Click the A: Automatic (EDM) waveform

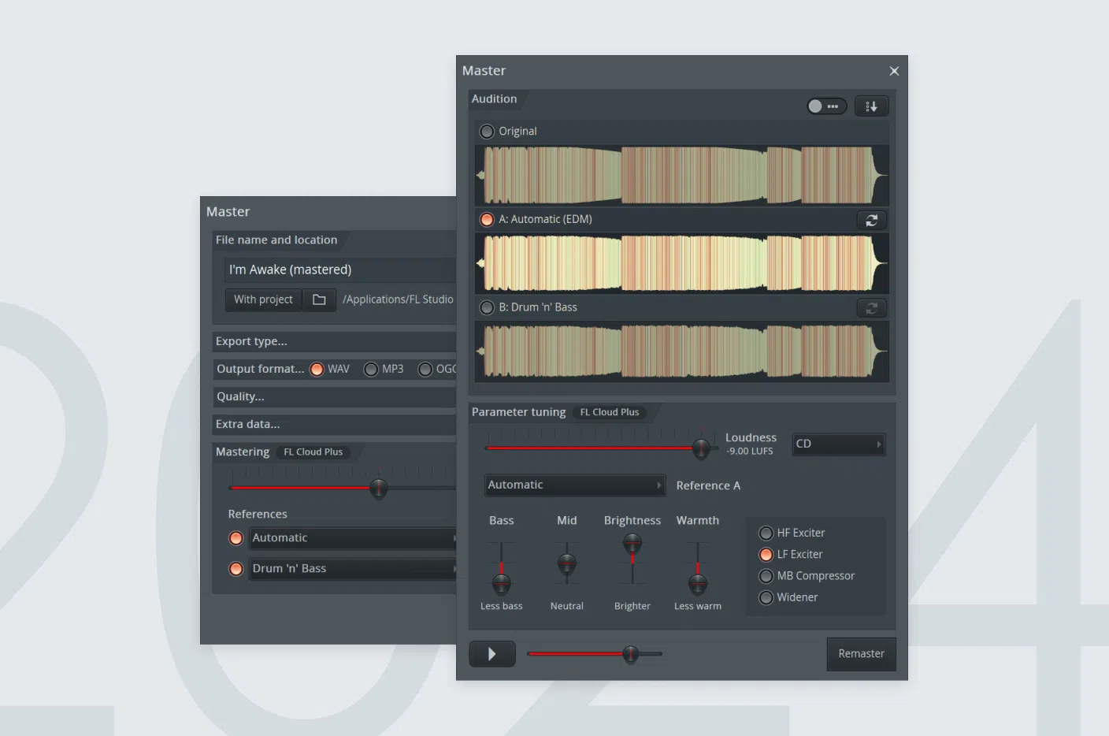pyautogui.click(x=681, y=263)
